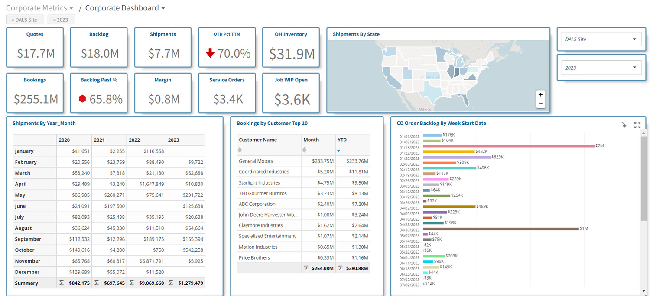Select the General Motors row in bookings table
The width and height of the screenshot is (650, 296).
pos(303,161)
